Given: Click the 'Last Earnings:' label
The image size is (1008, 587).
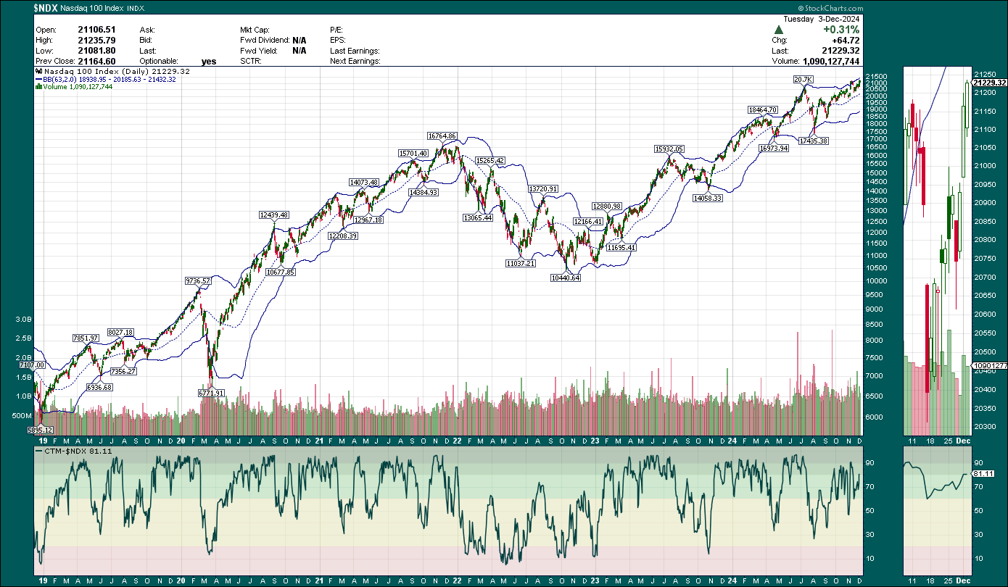Looking at the screenshot, I should pos(355,51).
